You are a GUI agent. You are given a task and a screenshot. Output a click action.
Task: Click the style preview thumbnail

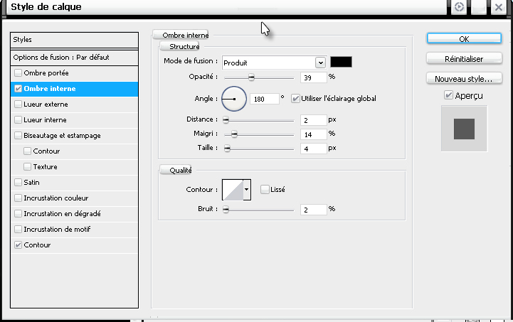464,129
